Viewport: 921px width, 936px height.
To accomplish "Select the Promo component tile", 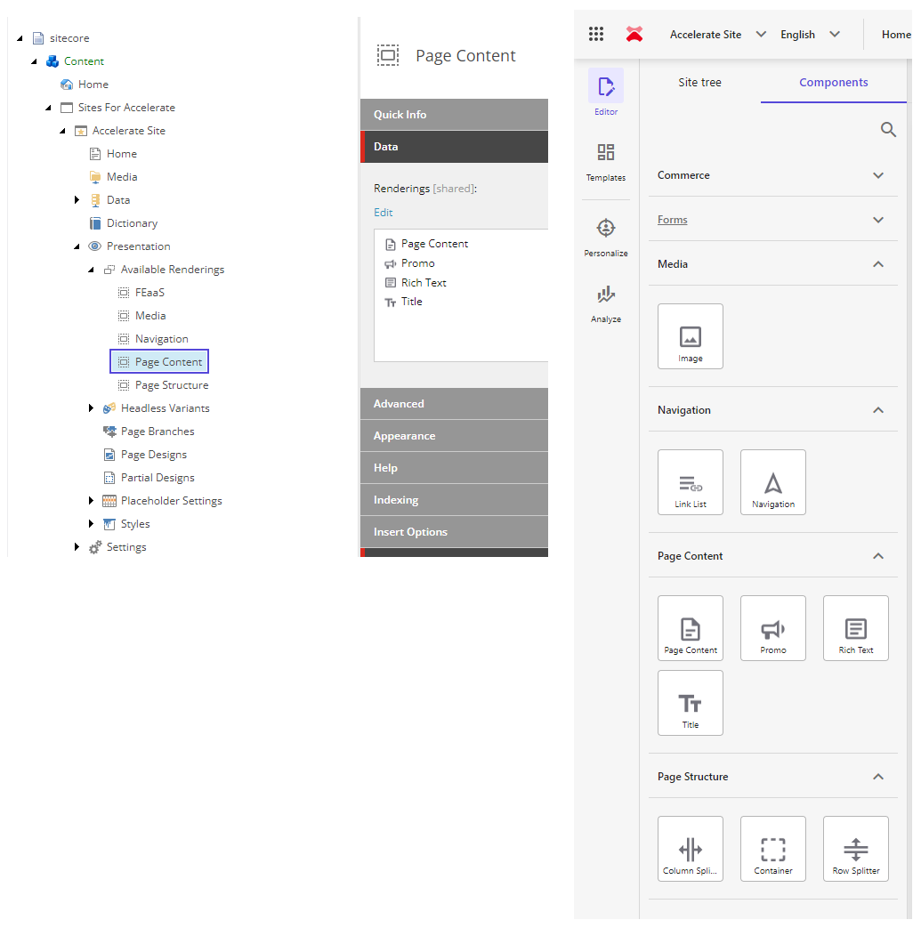I will click(x=772, y=628).
